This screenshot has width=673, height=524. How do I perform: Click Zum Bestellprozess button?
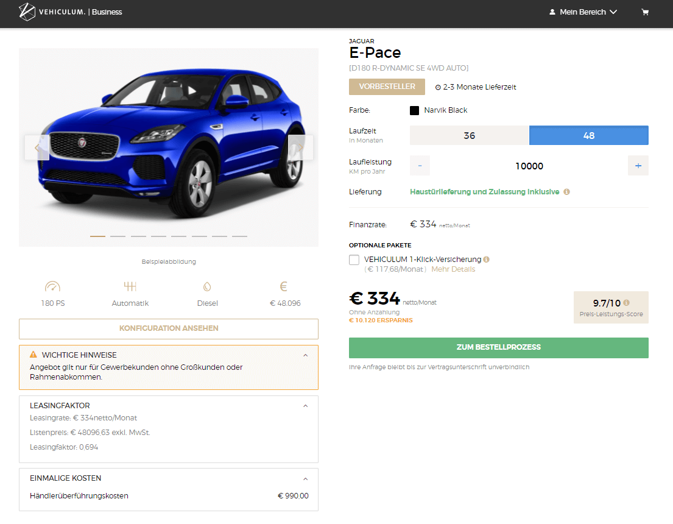coord(499,347)
